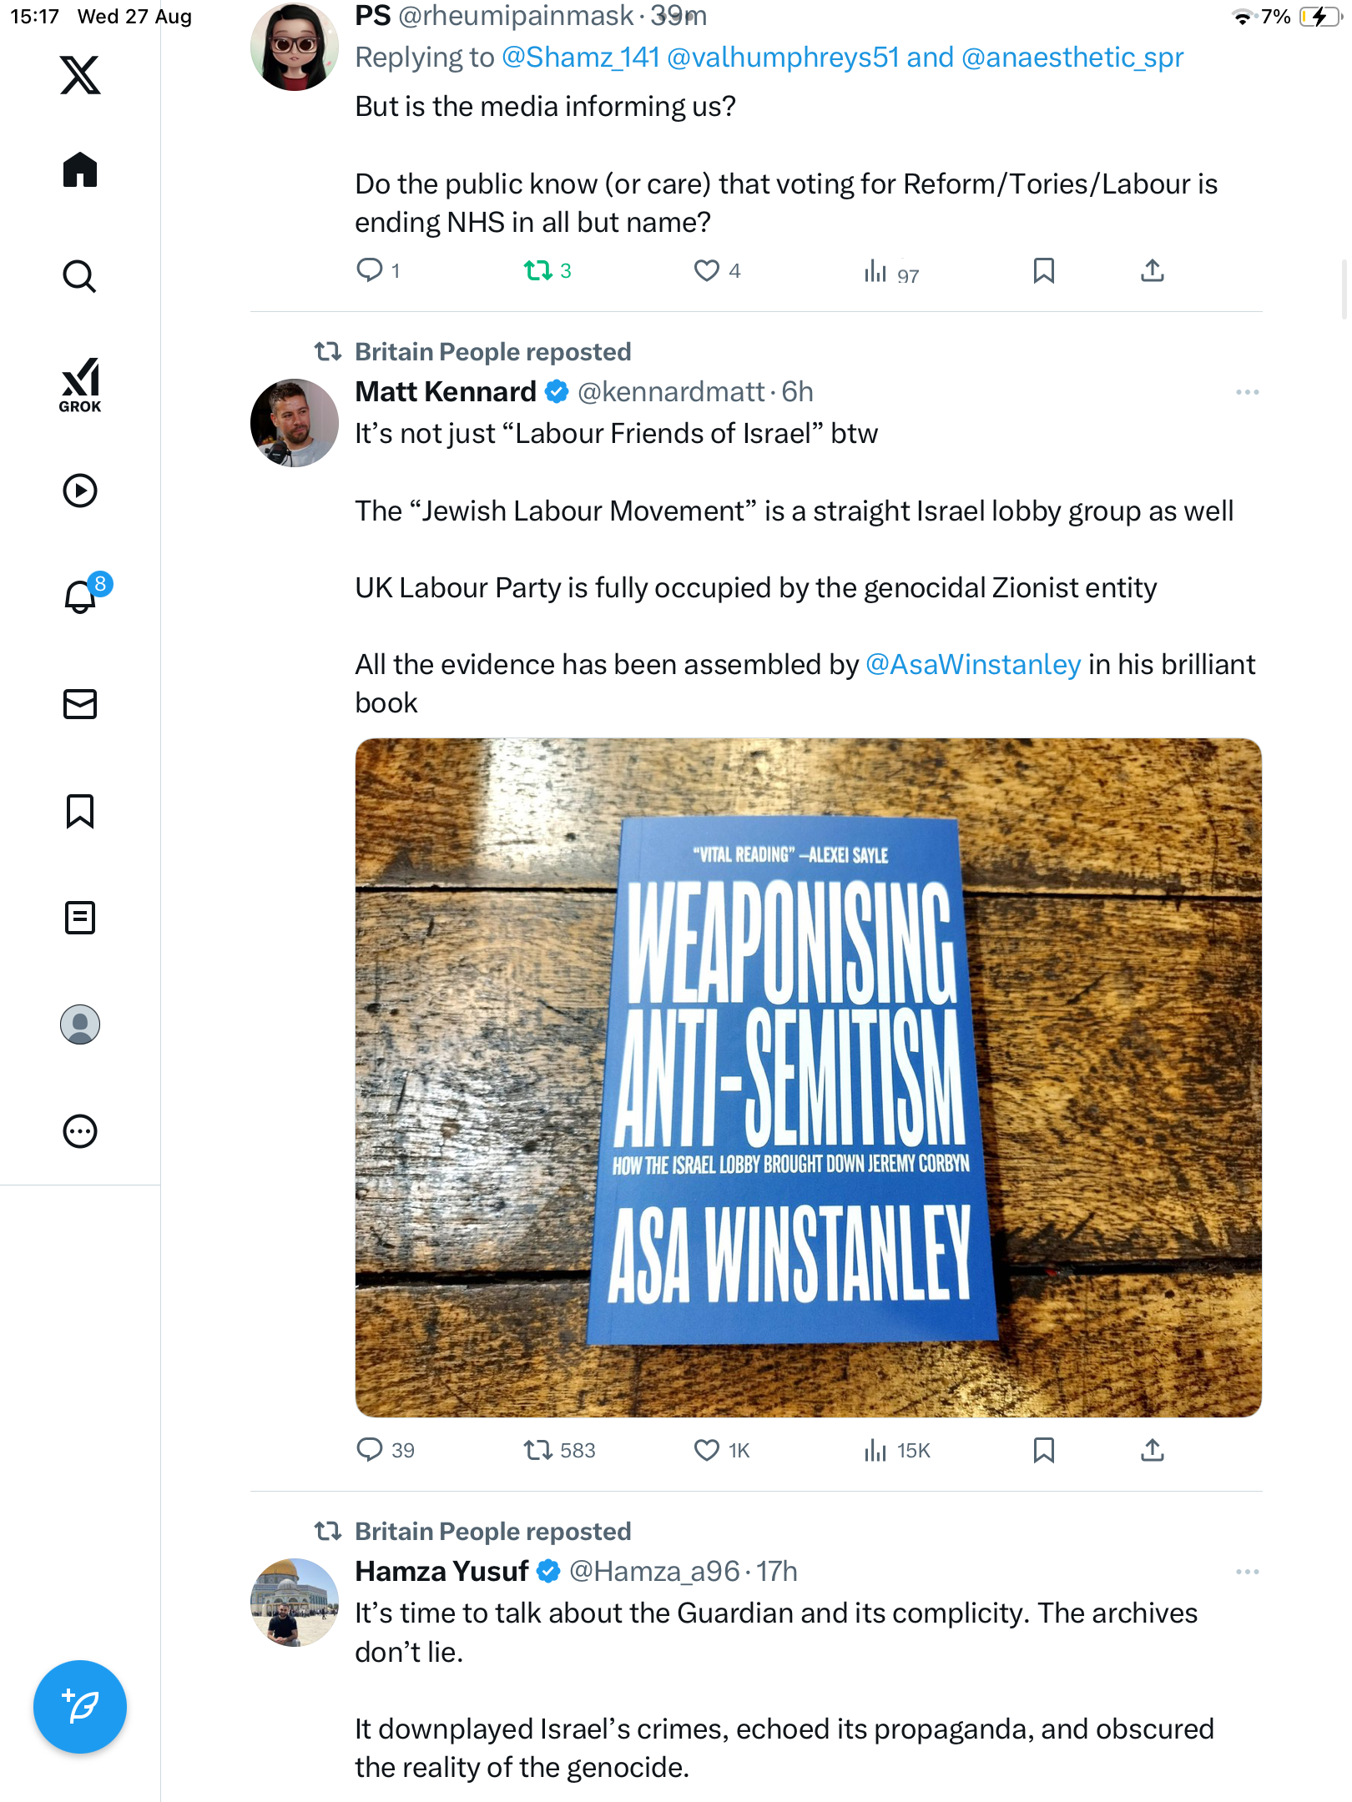Open direct messages envelope icon
Viewport: 1352px width, 1802px height.
(80, 704)
